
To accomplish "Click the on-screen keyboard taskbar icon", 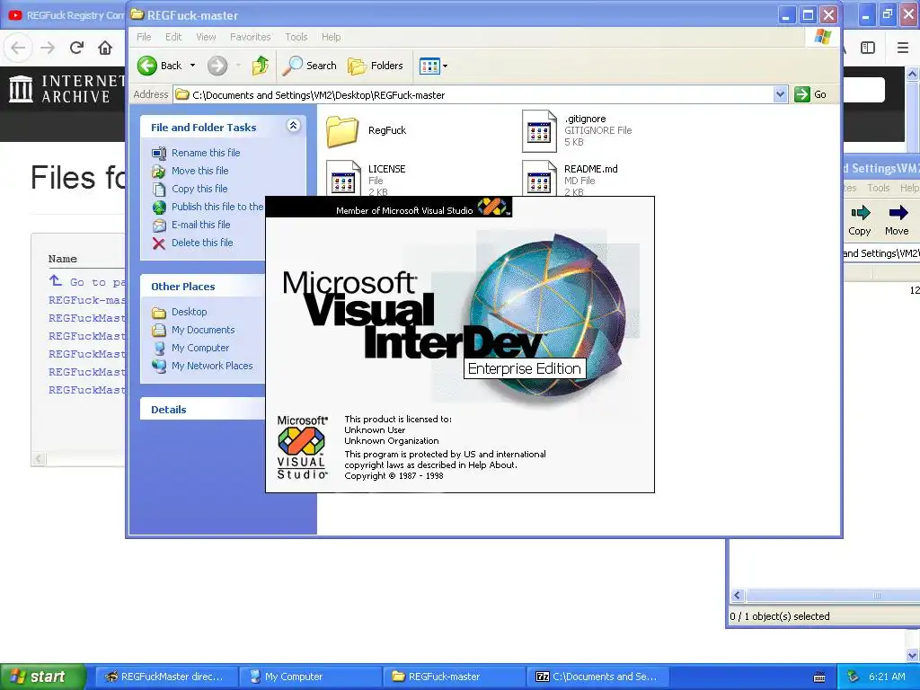I will click(x=819, y=677).
